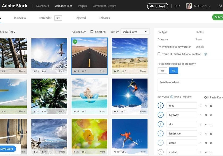The image size is (223, 156).
Task: Go to Insights in the top navigation
Action: tap(82, 6)
